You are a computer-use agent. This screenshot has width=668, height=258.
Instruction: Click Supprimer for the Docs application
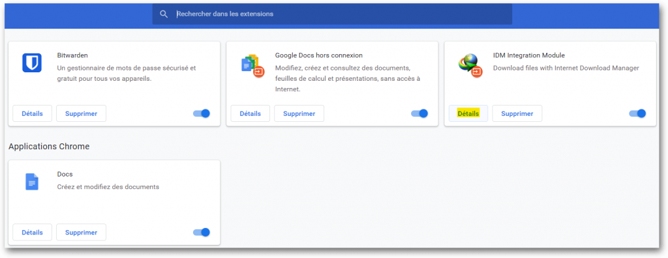(x=81, y=233)
